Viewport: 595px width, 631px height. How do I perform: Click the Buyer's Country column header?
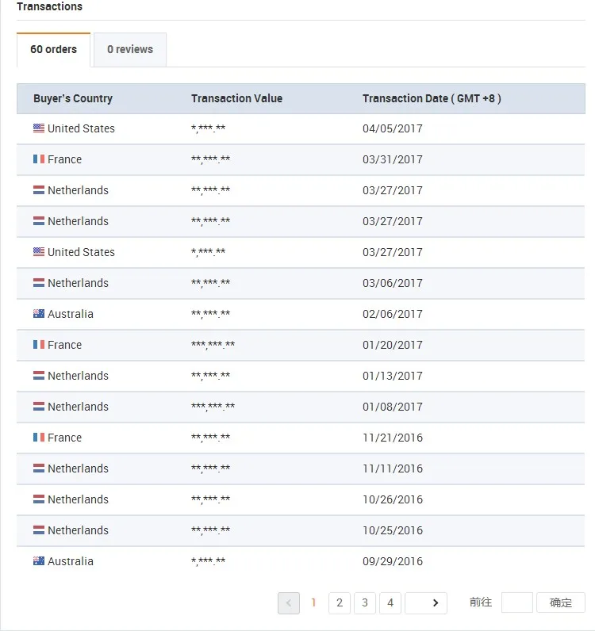tap(73, 99)
